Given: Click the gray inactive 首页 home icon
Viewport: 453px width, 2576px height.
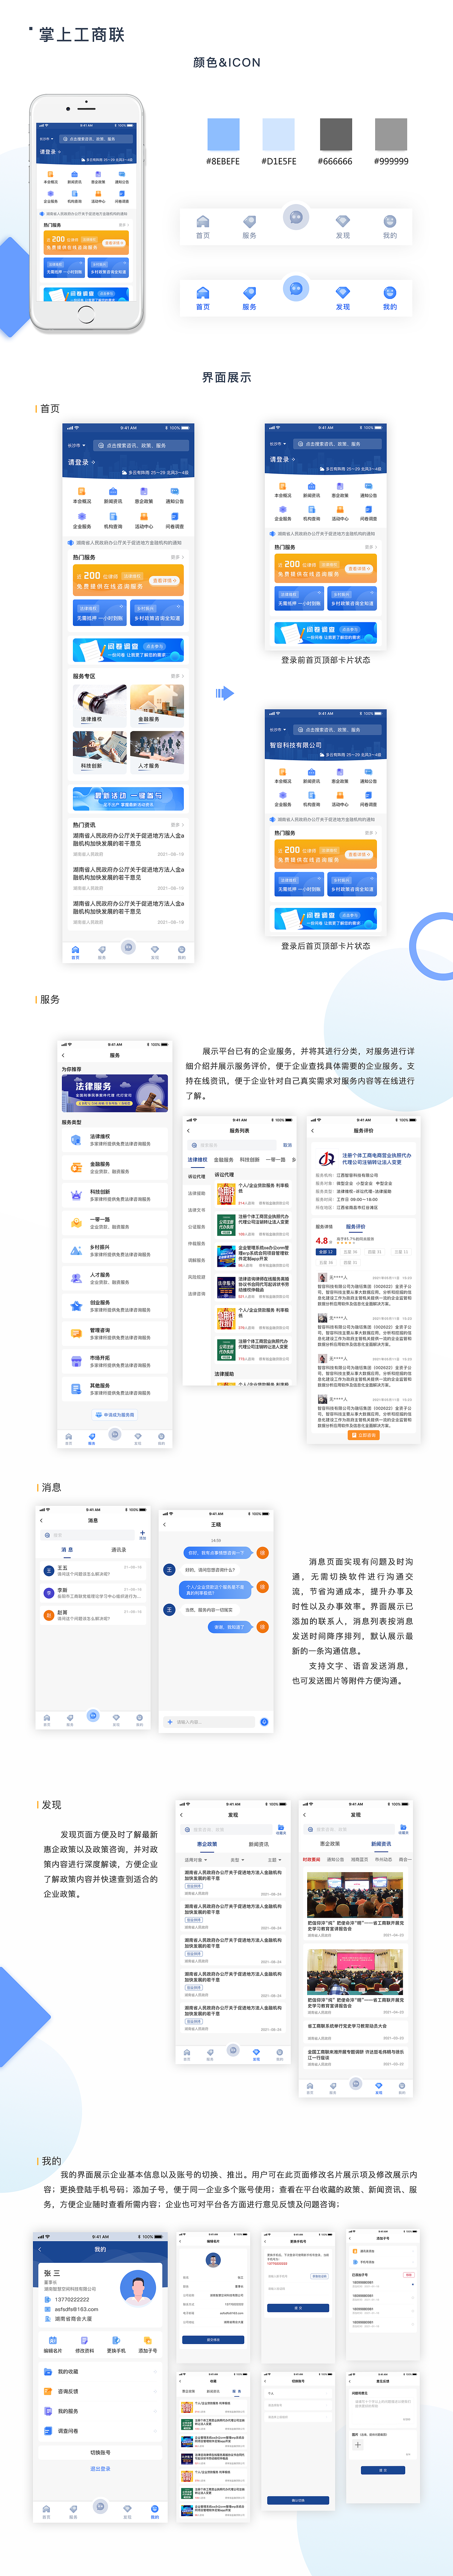Looking at the screenshot, I should [203, 221].
